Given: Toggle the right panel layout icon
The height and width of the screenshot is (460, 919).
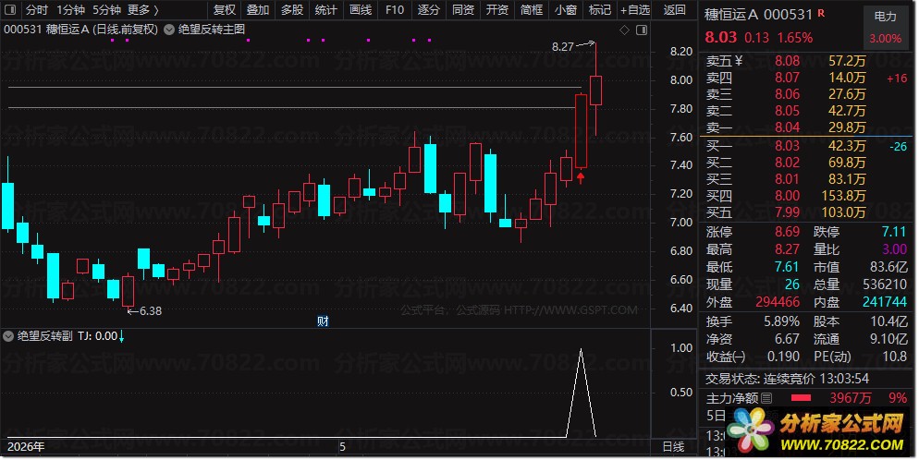Looking at the screenshot, I should click(x=642, y=30).
